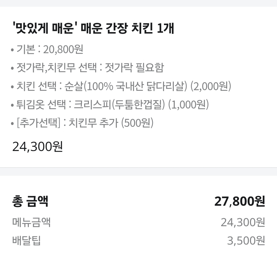The image size is (277, 254).
Task: Tap the spicy soy chicken menu title
Action: coord(93,28)
